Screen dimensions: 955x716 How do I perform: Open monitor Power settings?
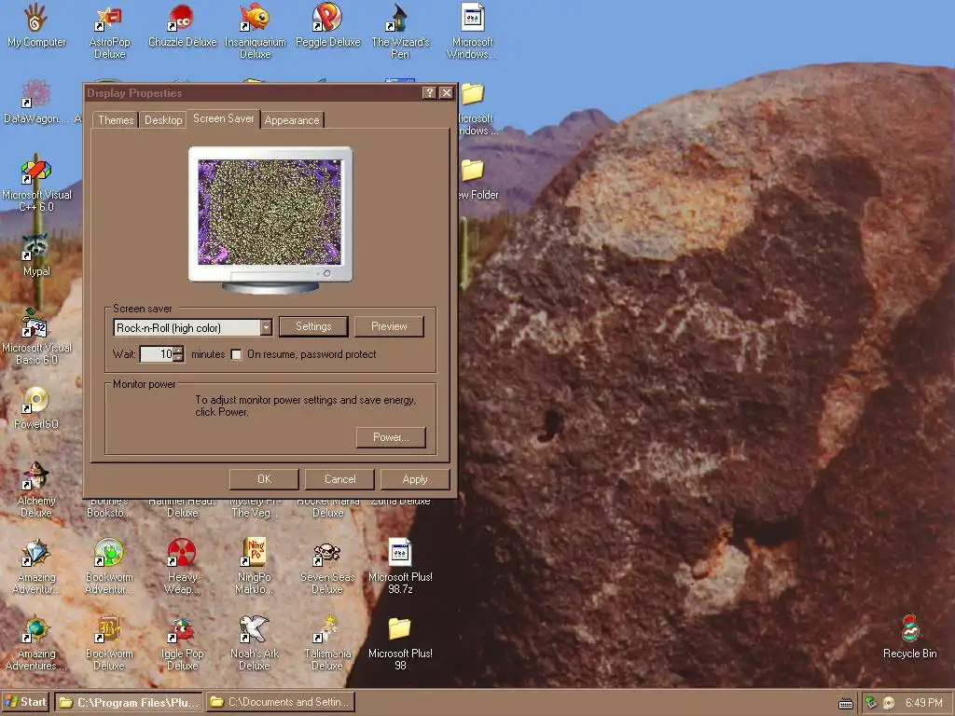coord(391,437)
